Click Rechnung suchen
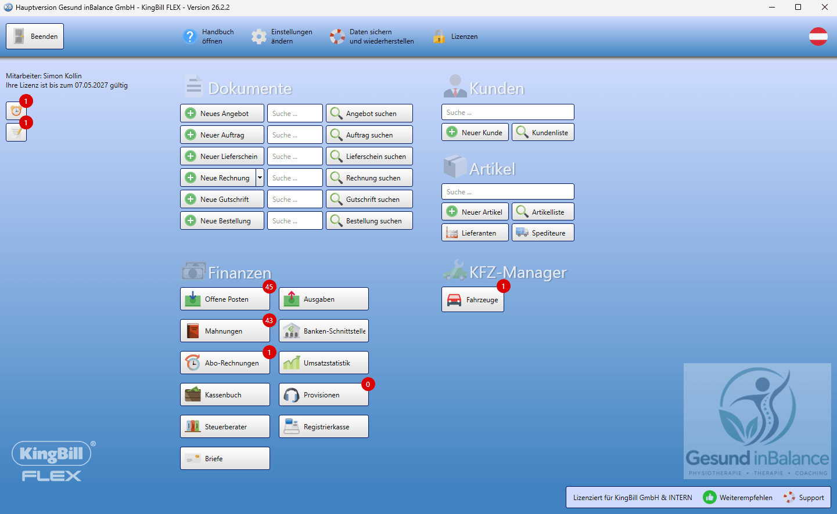837x514 pixels. pyautogui.click(x=369, y=178)
